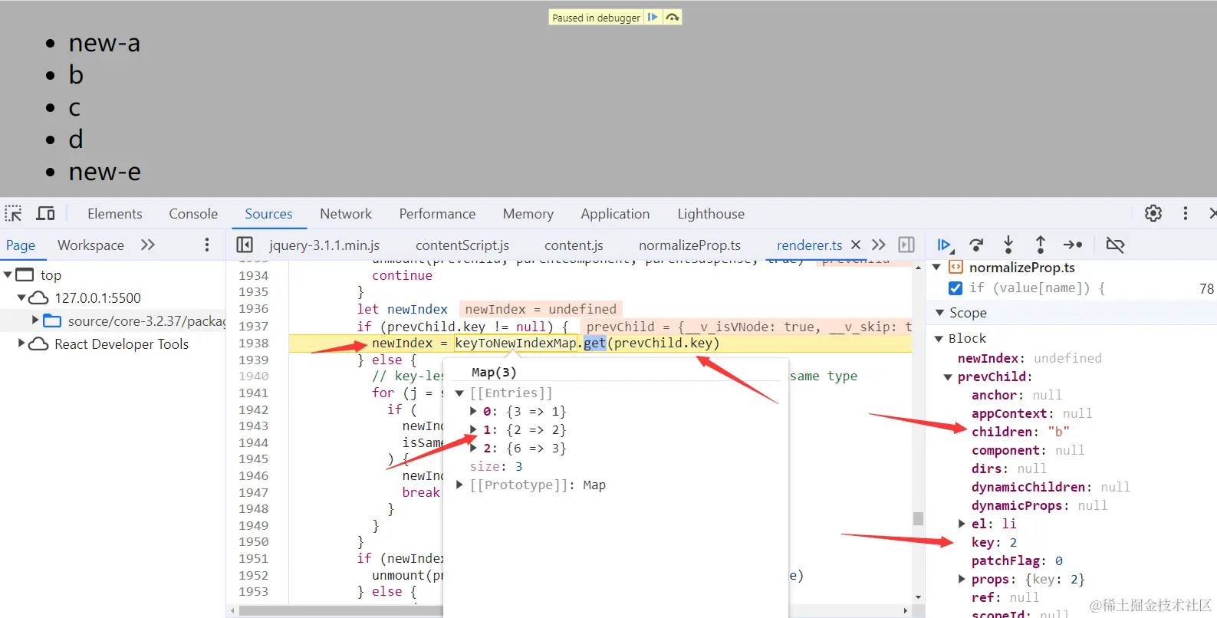Toggle breakpoint checkbox for if (value[name])

click(x=956, y=288)
